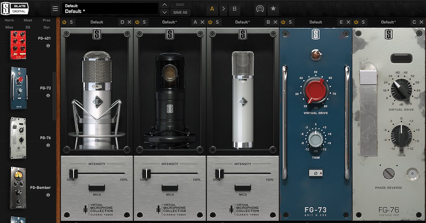Click the star favorites icon
The width and height of the screenshot is (426, 223).
point(273,8)
